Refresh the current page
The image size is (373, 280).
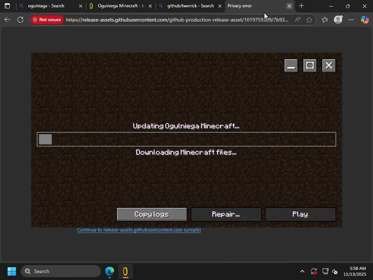(x=20, y=20)
